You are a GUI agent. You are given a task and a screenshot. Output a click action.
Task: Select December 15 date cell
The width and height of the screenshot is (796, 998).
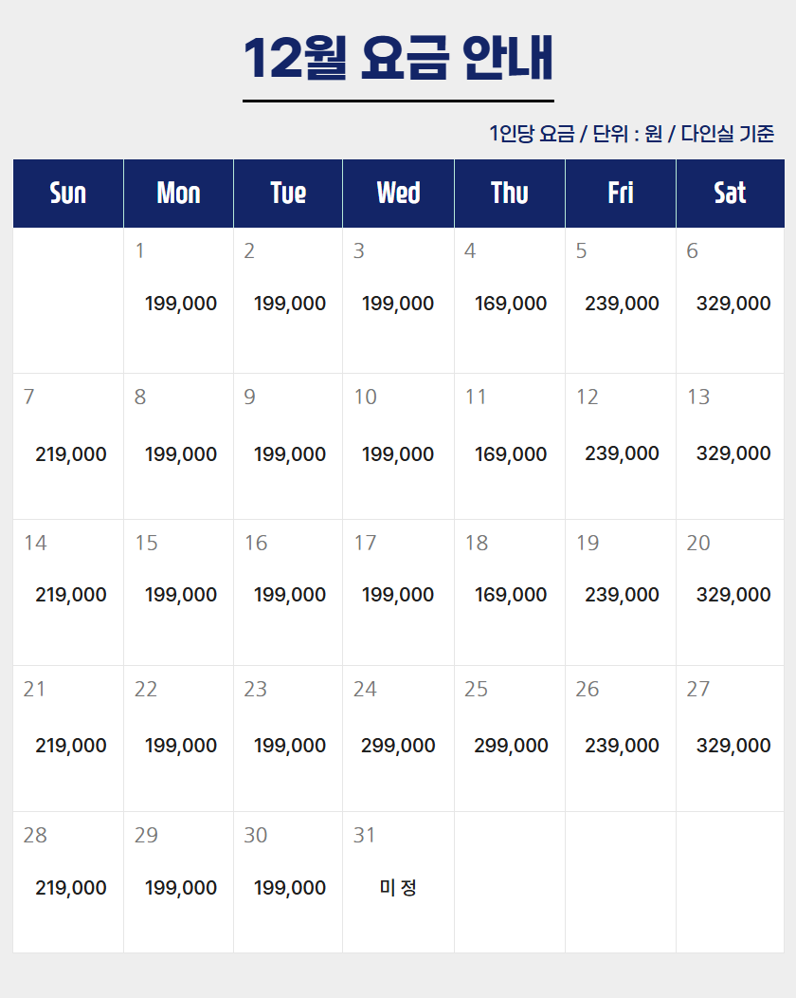(178, 592)
